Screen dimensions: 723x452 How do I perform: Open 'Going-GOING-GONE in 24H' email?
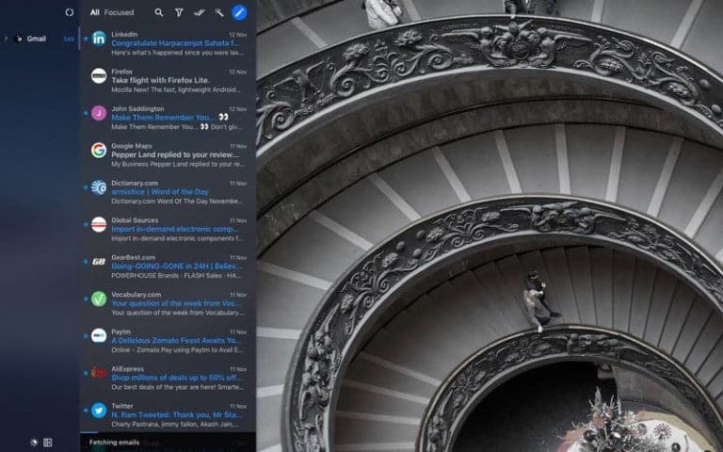tap(176, 266)
